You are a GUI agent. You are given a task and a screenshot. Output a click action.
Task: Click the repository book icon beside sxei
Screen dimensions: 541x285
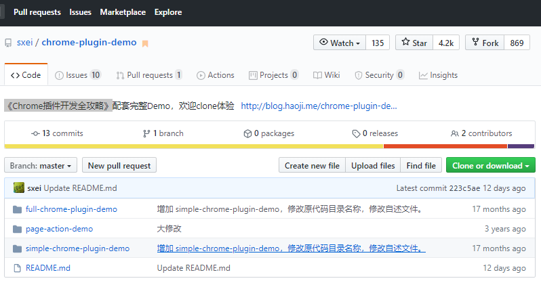coord(8,43)
